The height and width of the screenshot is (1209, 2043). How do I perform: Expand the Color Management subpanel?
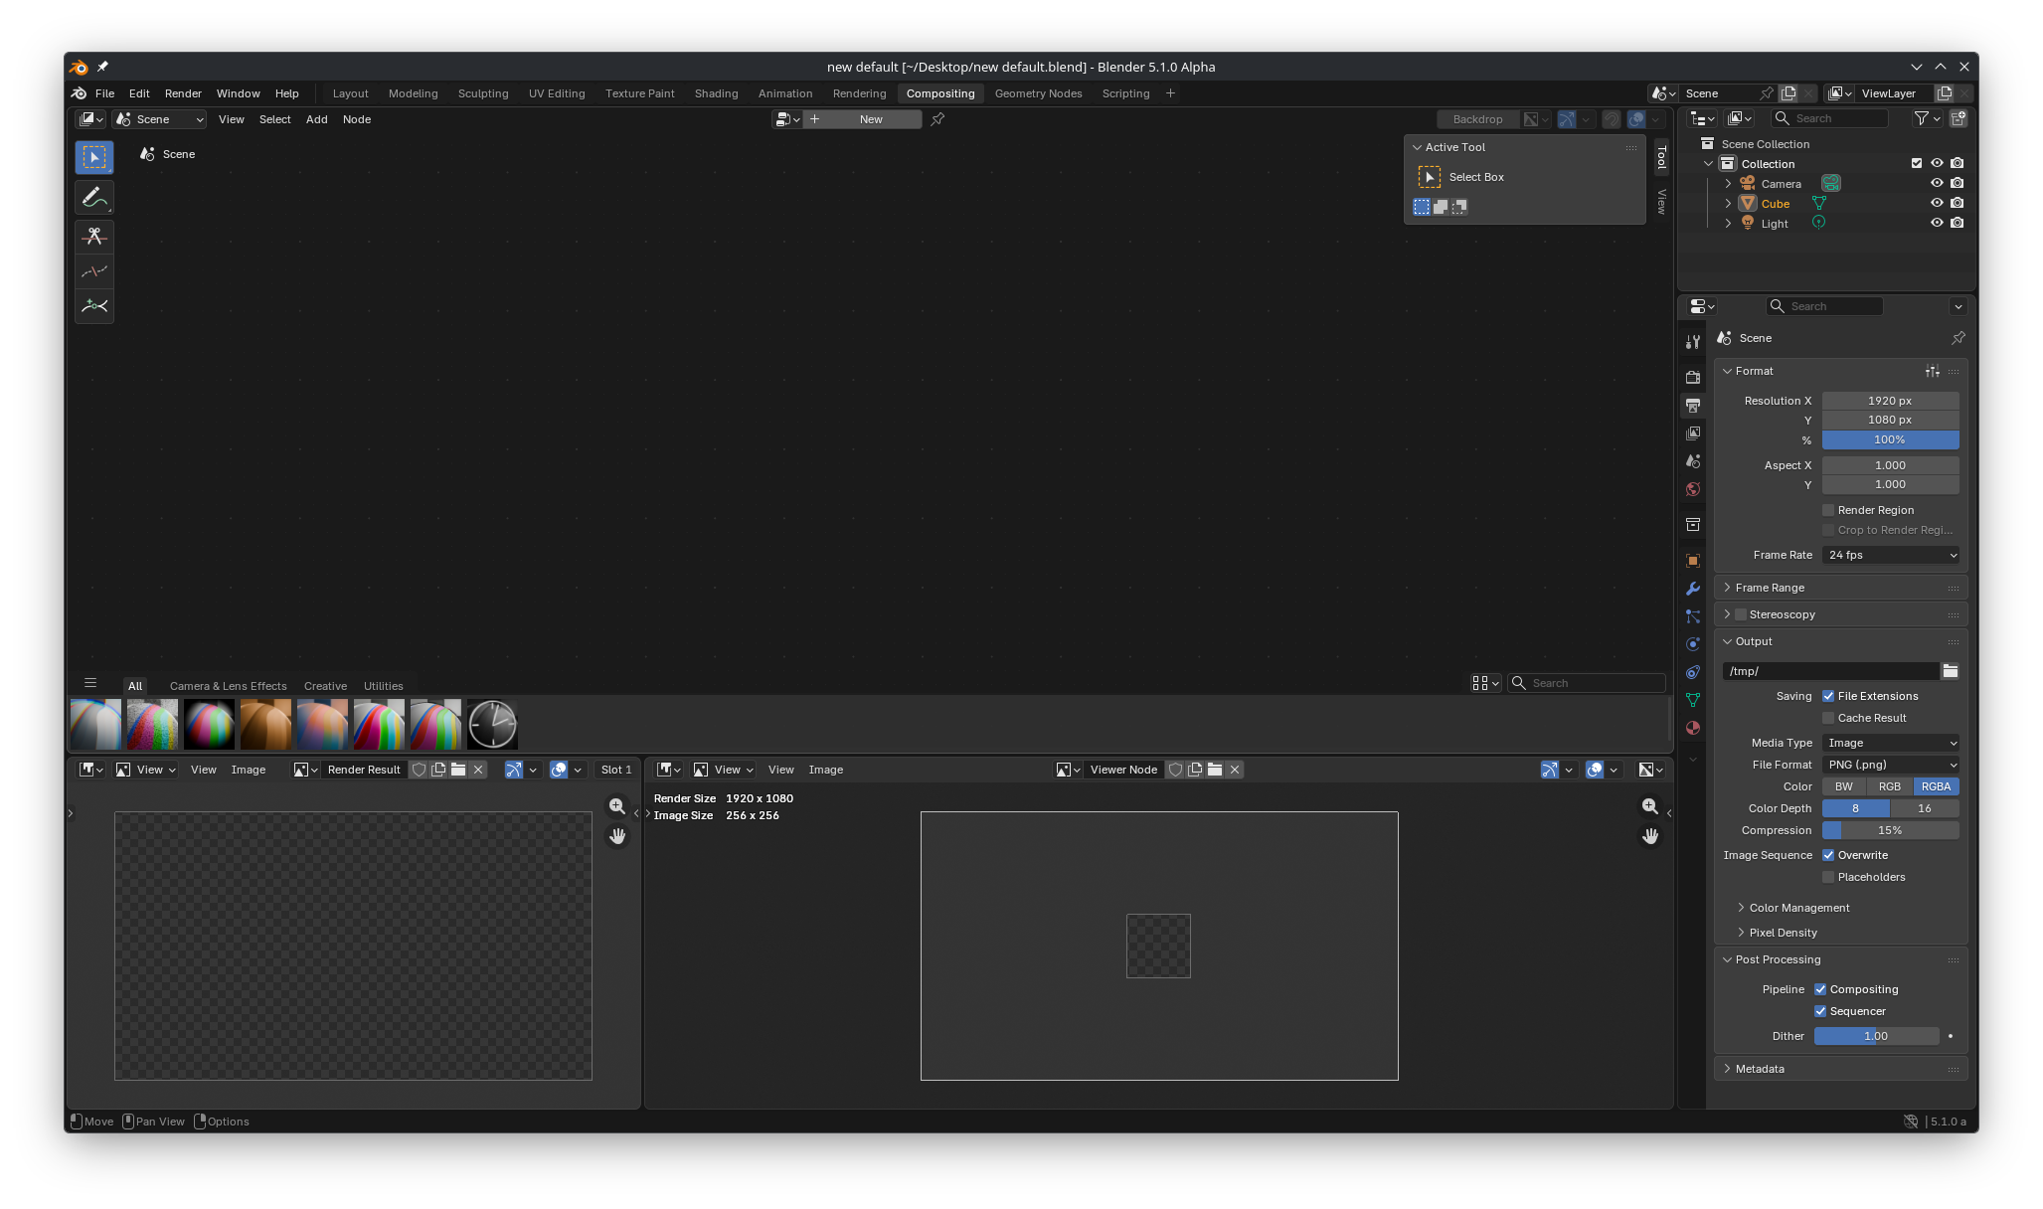[1799, 908]
